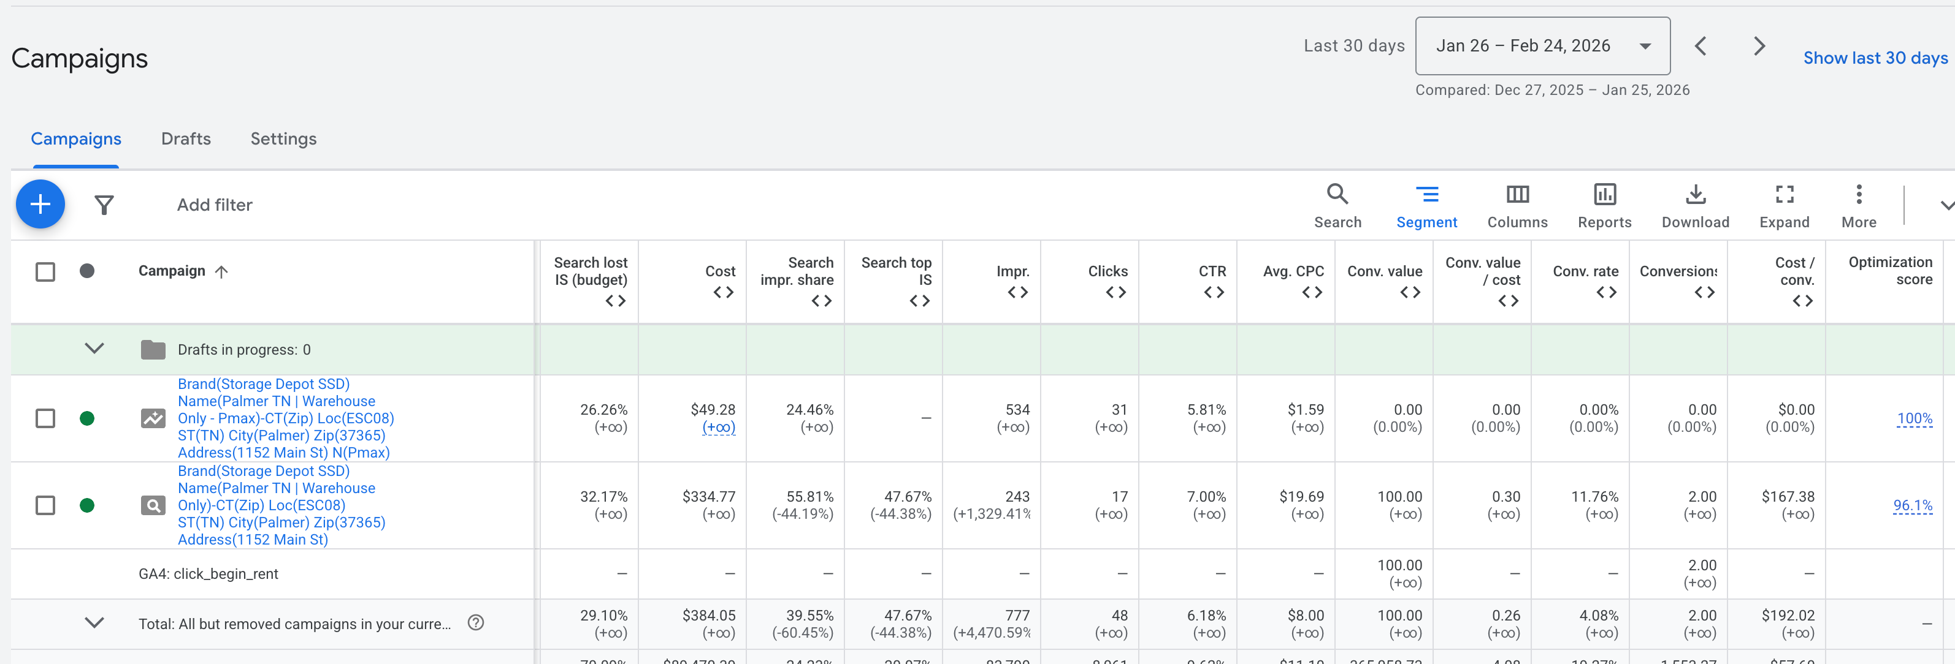Open the date range dropdown
1955x664 pixels.
[x=1542, y=46]
